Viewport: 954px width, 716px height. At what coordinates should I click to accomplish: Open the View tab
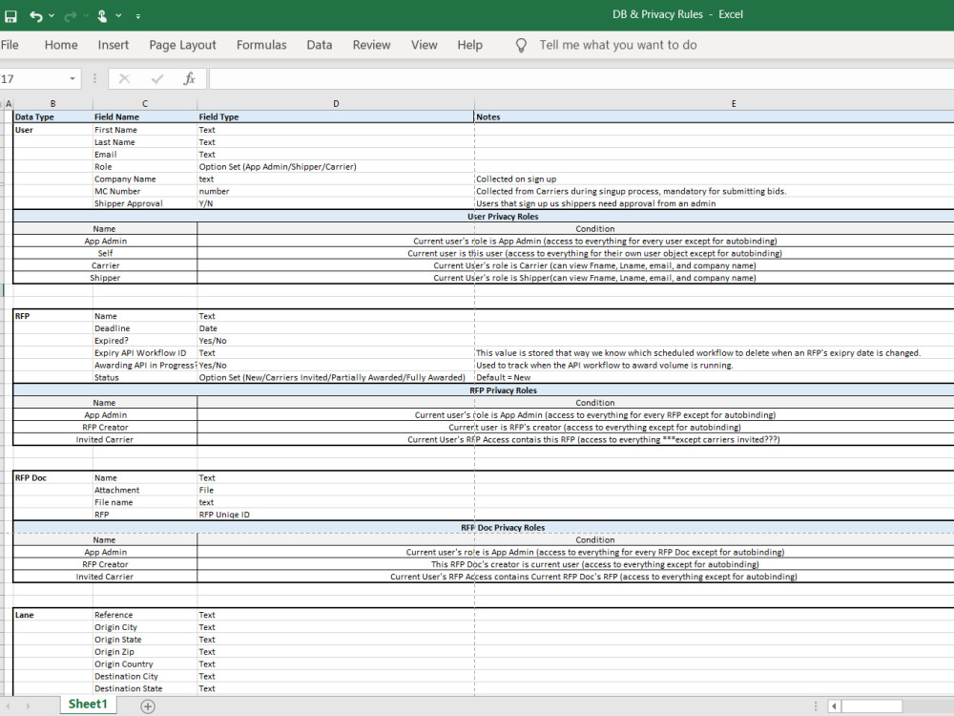tap(425, 45)
